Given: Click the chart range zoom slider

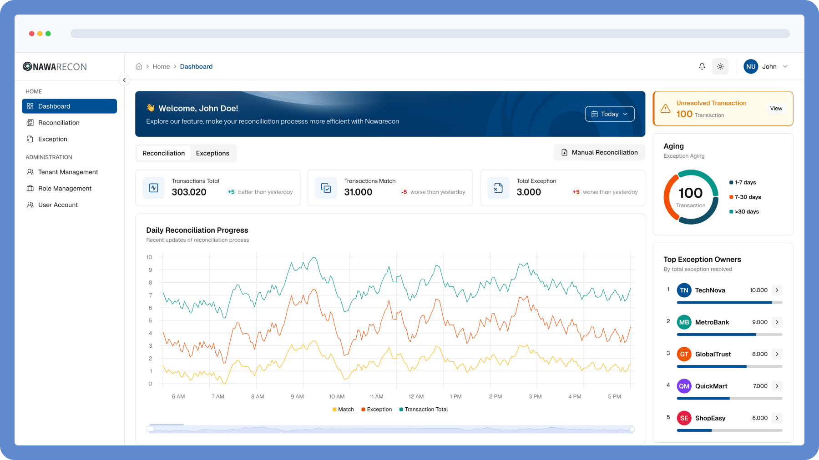Looking at the screenshot, I should [390, 429].
